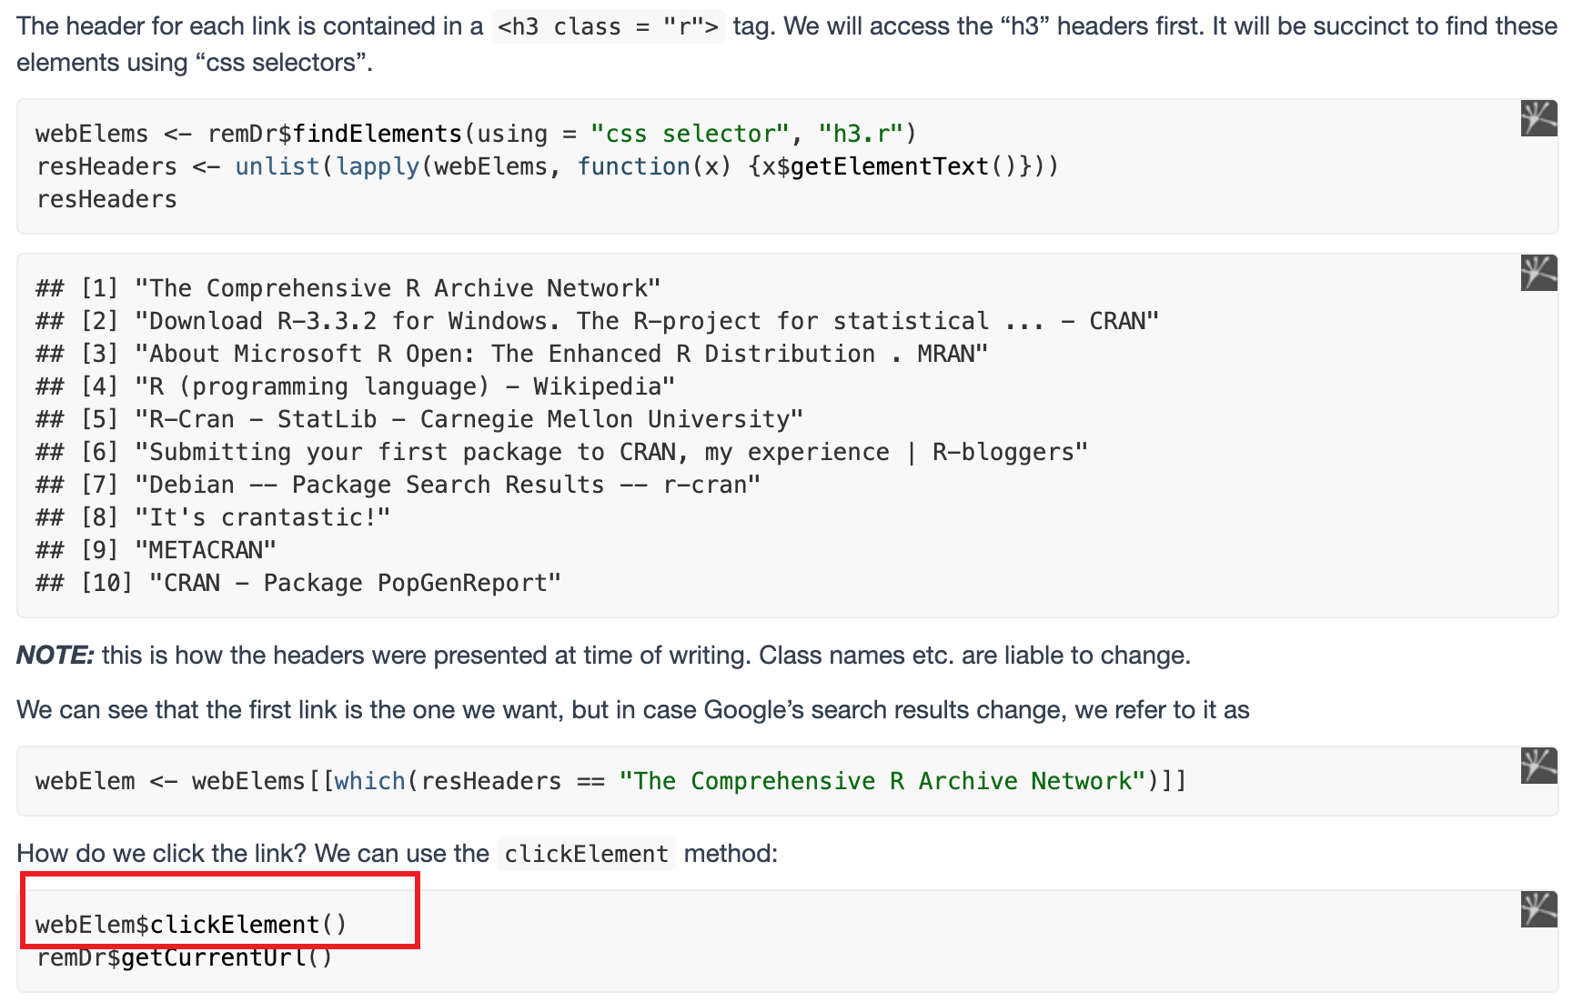The image size is (1583, 1002).
Task: Click the "css selector" string in the code
Action: point(691,134)
